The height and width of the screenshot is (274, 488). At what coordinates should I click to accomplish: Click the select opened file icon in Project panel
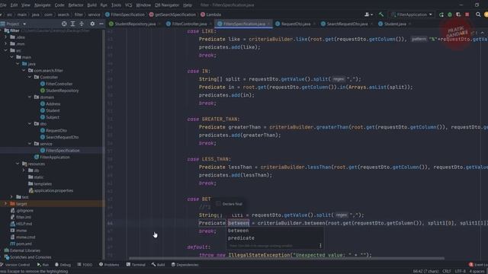coord(64,24)
